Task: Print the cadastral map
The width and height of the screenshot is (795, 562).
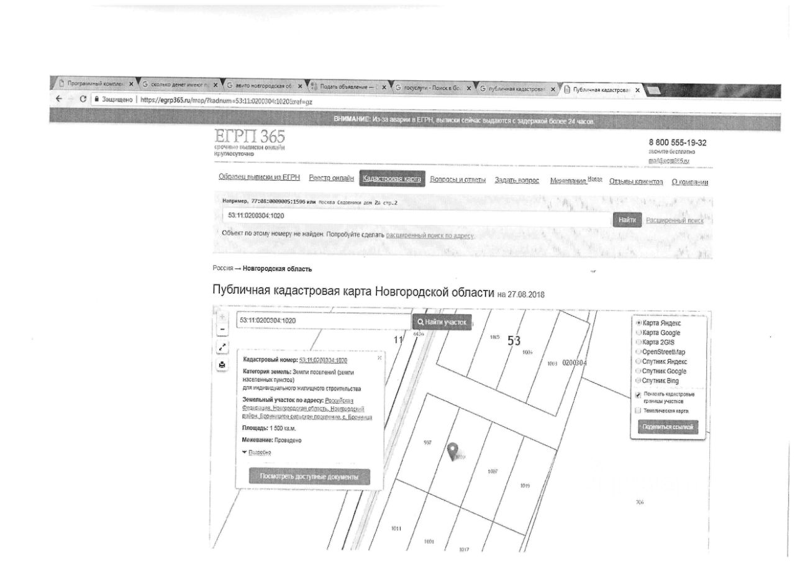Action: click(x=222, y=365)
